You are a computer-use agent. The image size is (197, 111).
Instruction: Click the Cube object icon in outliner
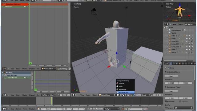[170, 36]
